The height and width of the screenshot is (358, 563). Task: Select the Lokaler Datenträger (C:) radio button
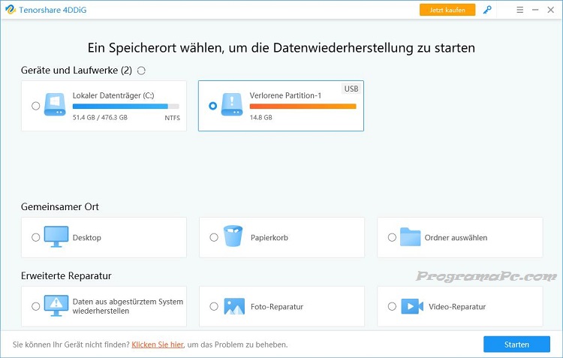point(36,106)
